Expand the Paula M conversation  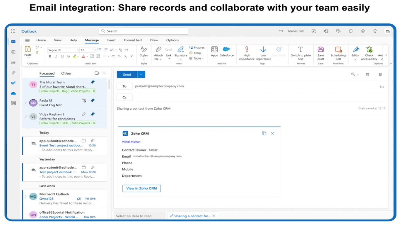tap(26, 103)
